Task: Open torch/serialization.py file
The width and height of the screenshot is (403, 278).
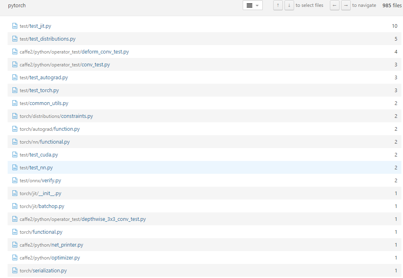Action: click(43, 270)
